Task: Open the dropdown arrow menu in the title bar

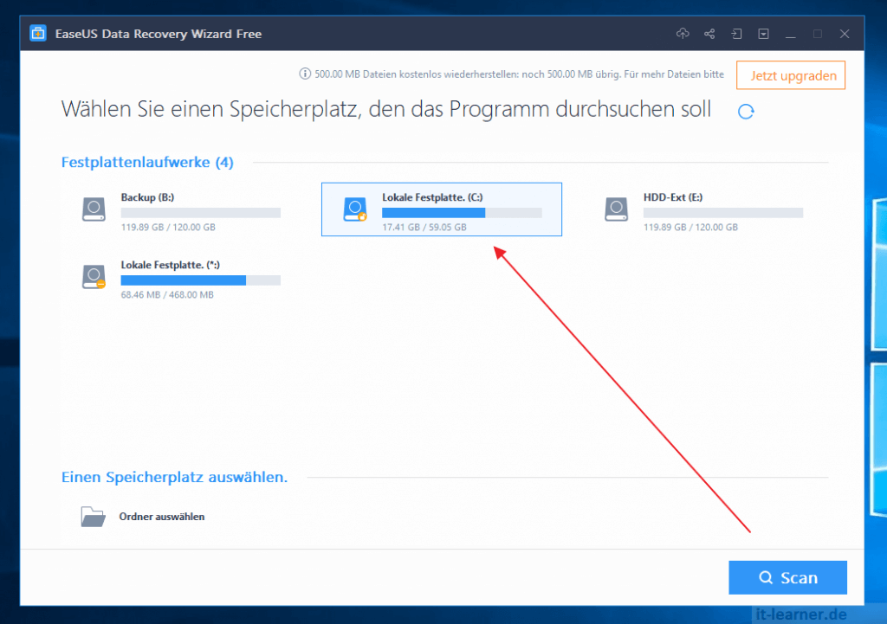Action: 763,33
